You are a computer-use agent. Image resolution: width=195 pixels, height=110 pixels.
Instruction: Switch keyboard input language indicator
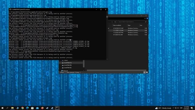pyautogui.click(x=181, y=108)
